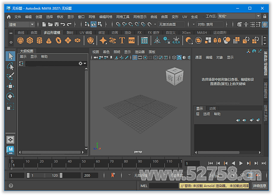This screenshot has height=195, width=273.
Task: Expand the outliner search filter dropdown arrow
Action: pyautogui.click(x=85, y=63)
